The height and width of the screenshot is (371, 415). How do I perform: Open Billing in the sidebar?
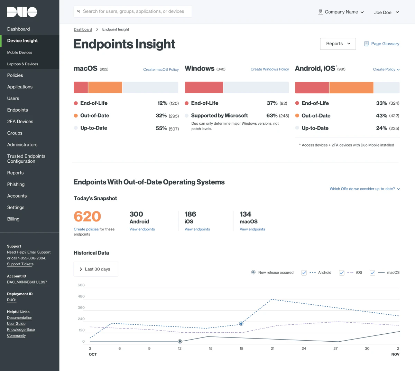pyautogui.click(x=13, y=219)
